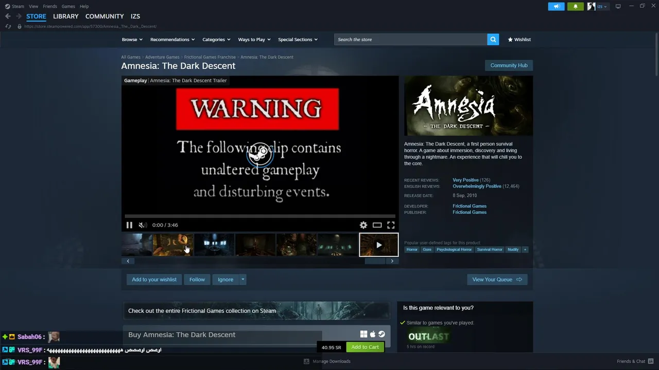Expand the Categories dropdown
659x370 pixels.
(x=216, y=40)
